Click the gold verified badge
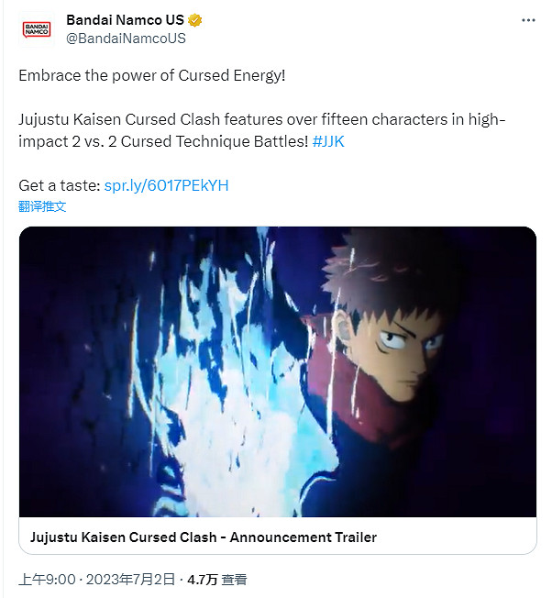The width and height of the screenshot is (552, 598). click(x=195, y=20)
